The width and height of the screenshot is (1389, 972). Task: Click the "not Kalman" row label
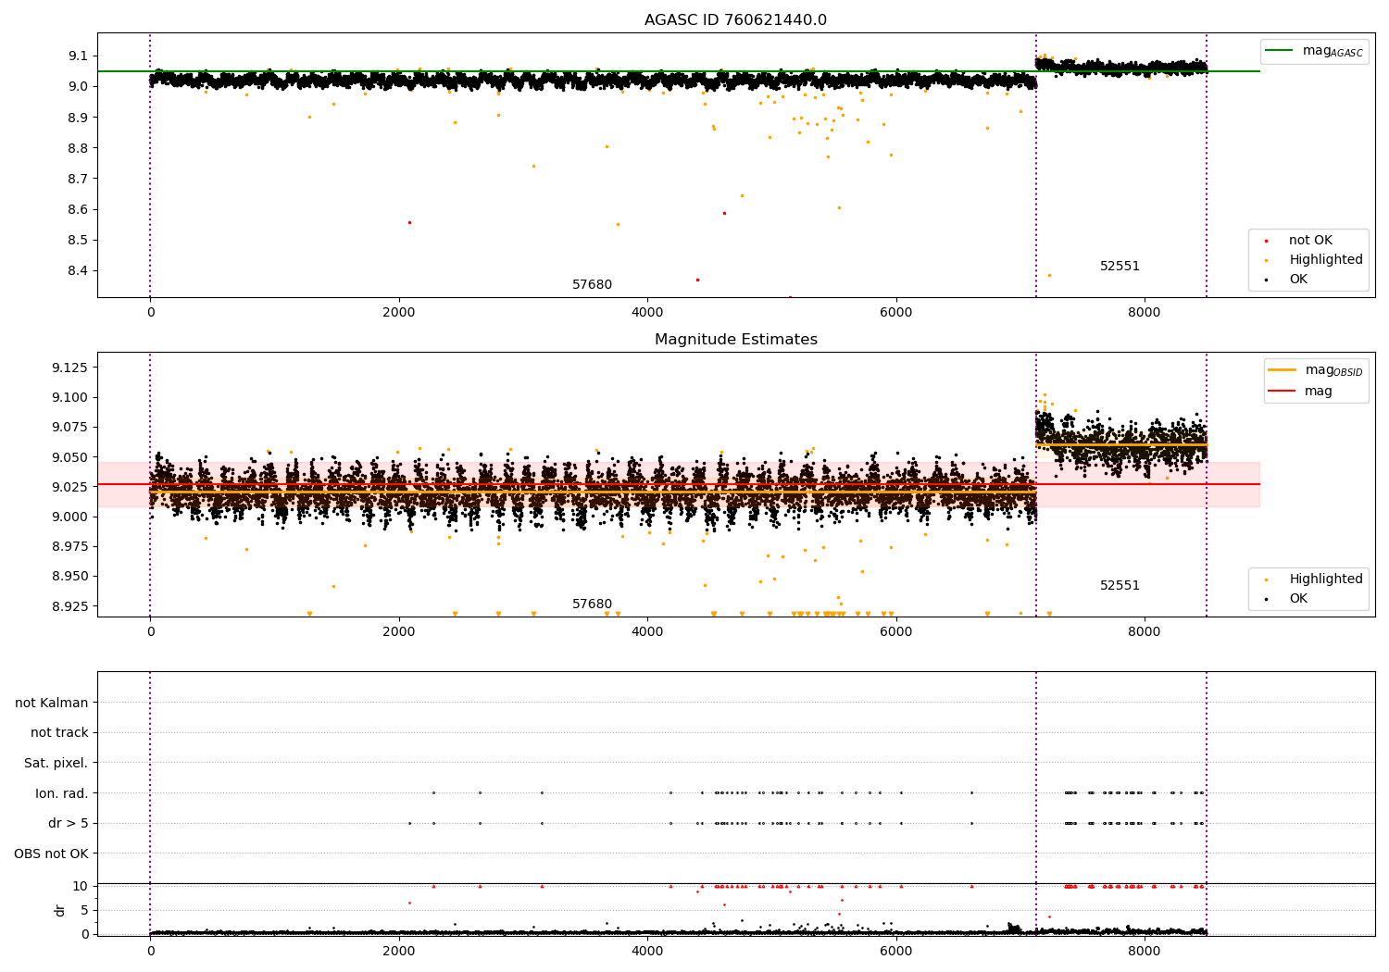pos(52,703)
